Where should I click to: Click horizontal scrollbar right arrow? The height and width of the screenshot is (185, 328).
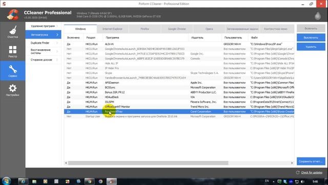click(292, 163)
